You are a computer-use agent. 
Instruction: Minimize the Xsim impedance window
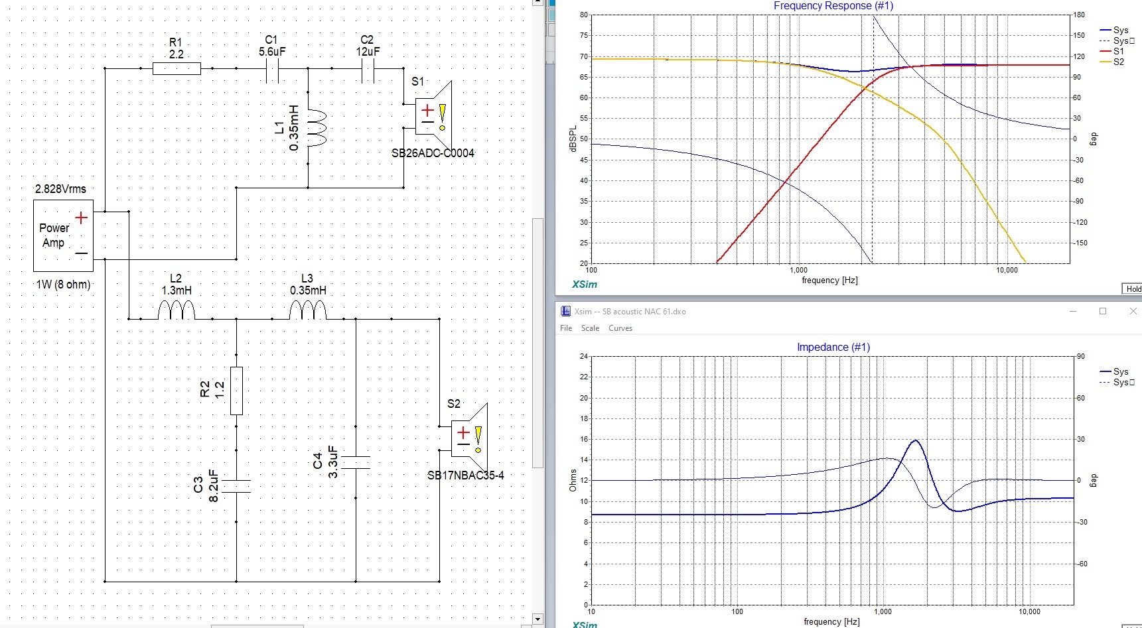1073,311
